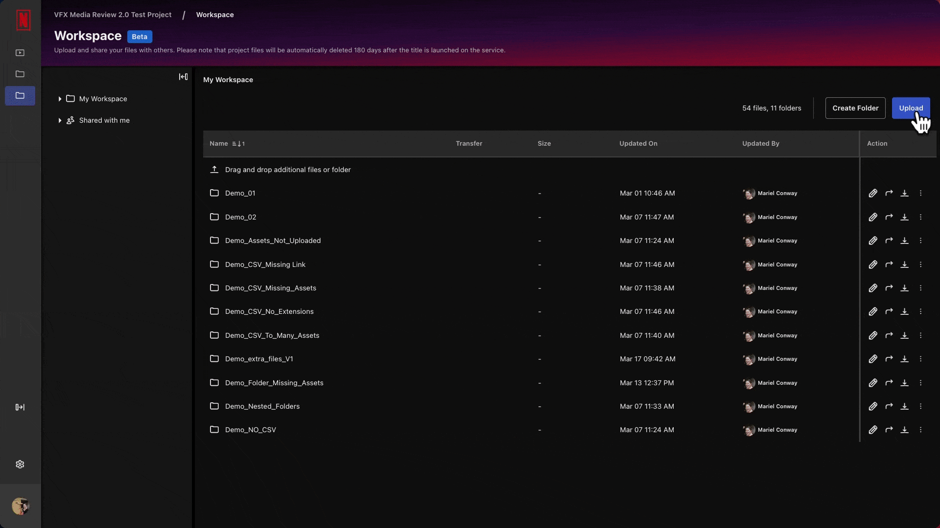Image resolution: width=940 pixels, height=528 pixels.
Task: Click the download icon for Demo_Folder_Missing_Assets
Action: click(904, 382)
